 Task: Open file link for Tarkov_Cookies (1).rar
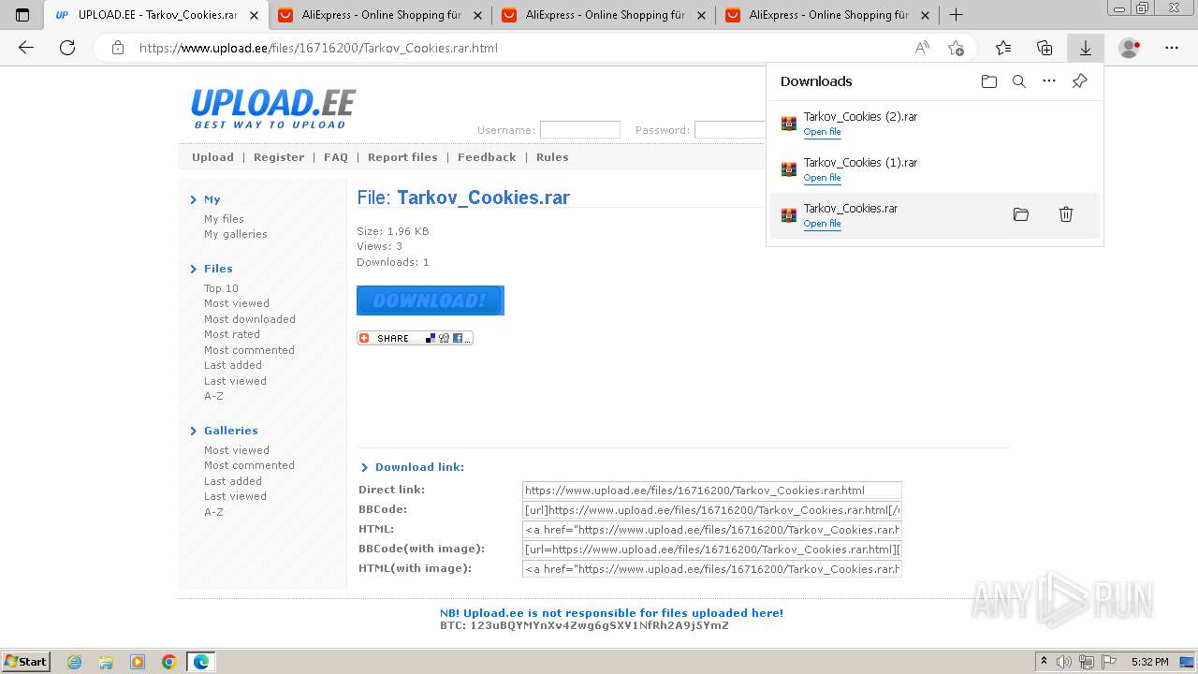(x=822, y=178)
